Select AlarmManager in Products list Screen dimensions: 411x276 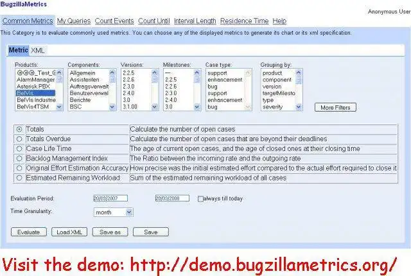(36, 80)
